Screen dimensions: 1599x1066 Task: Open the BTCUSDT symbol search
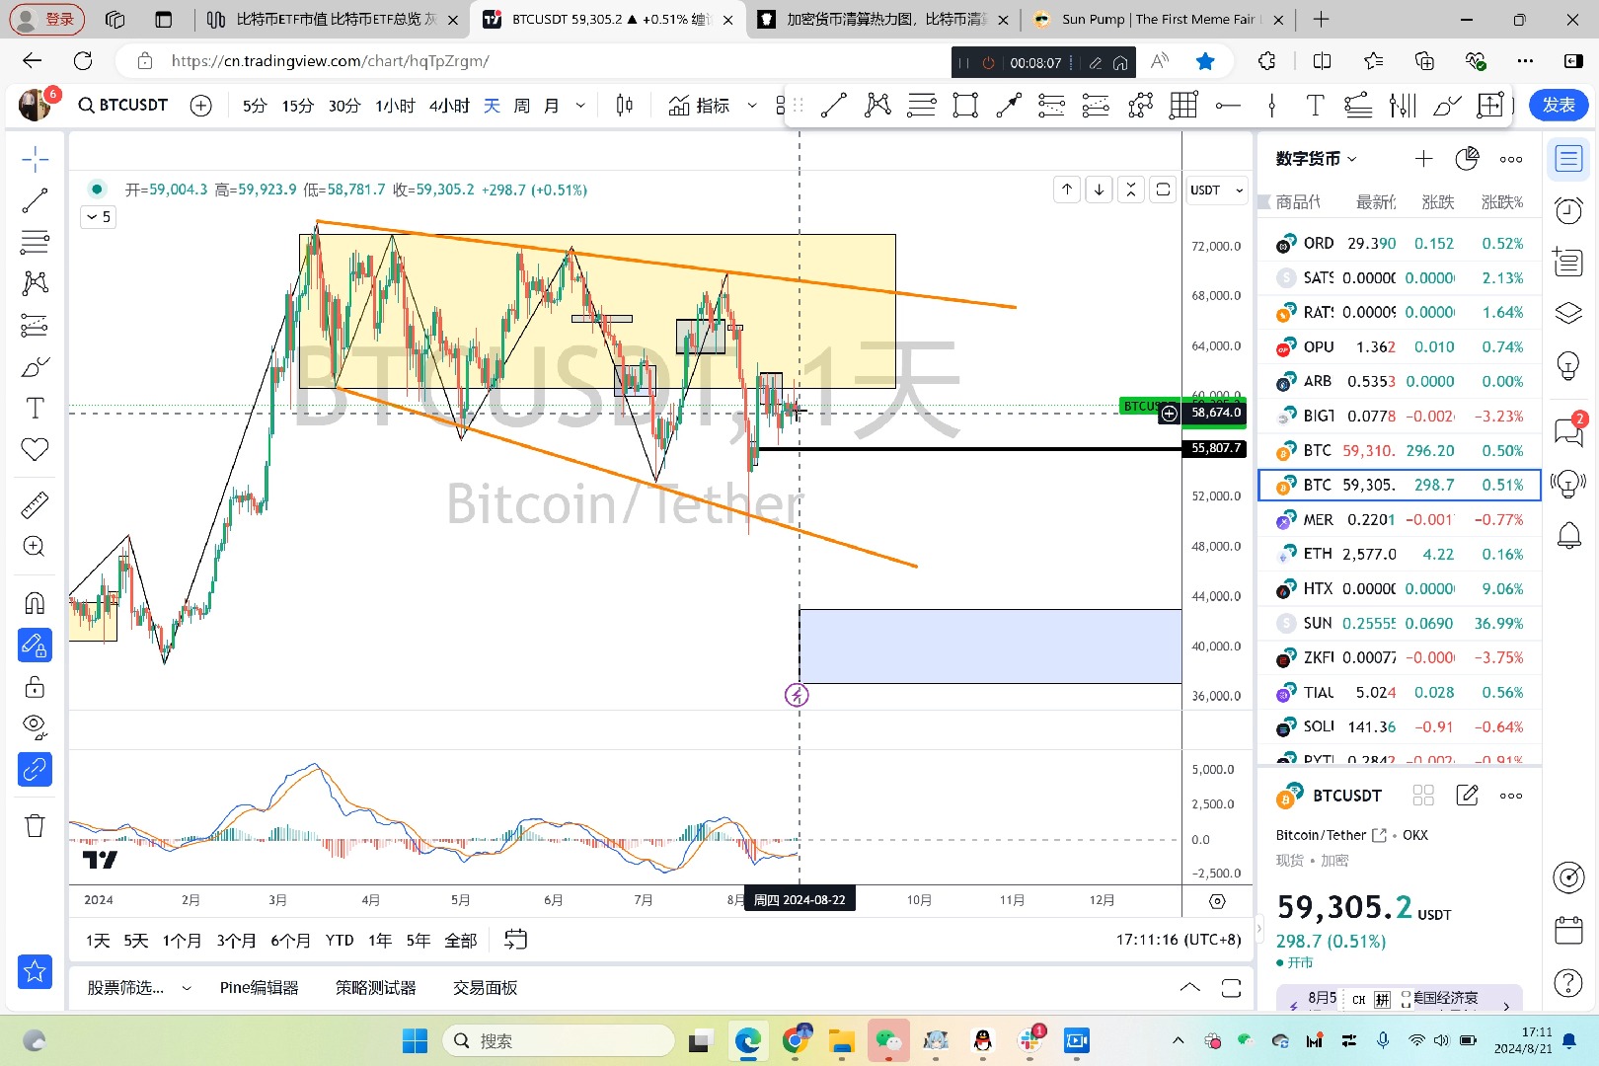pyautogui.click(x=123, y=105)
